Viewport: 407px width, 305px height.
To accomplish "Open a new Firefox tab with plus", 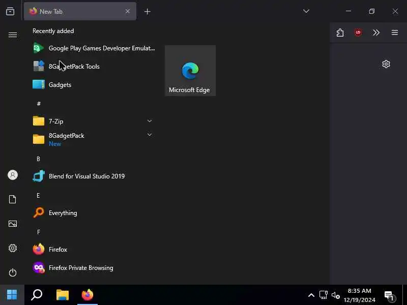I will (x=147, y=11).
